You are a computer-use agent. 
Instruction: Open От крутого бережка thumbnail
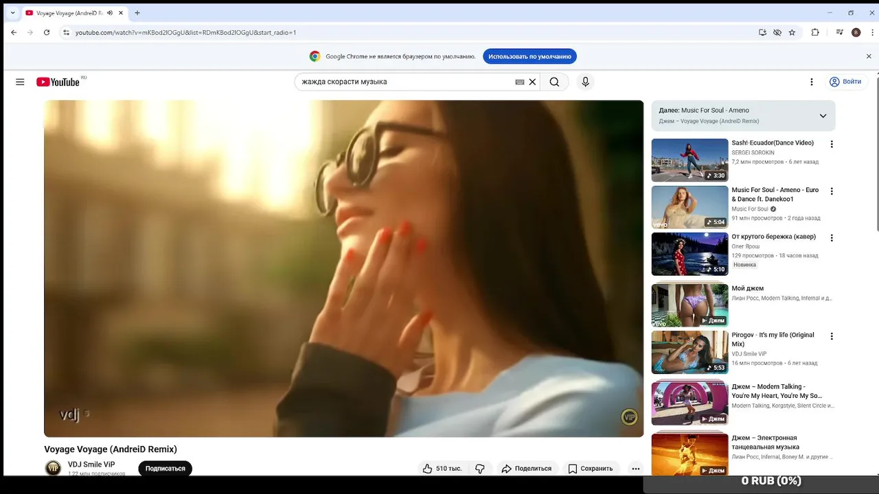pyautogui.click(x=689, y=254)
